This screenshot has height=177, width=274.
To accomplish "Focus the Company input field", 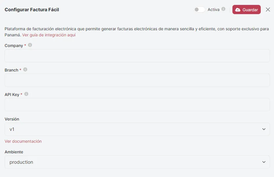I will [x=137, y=56].
